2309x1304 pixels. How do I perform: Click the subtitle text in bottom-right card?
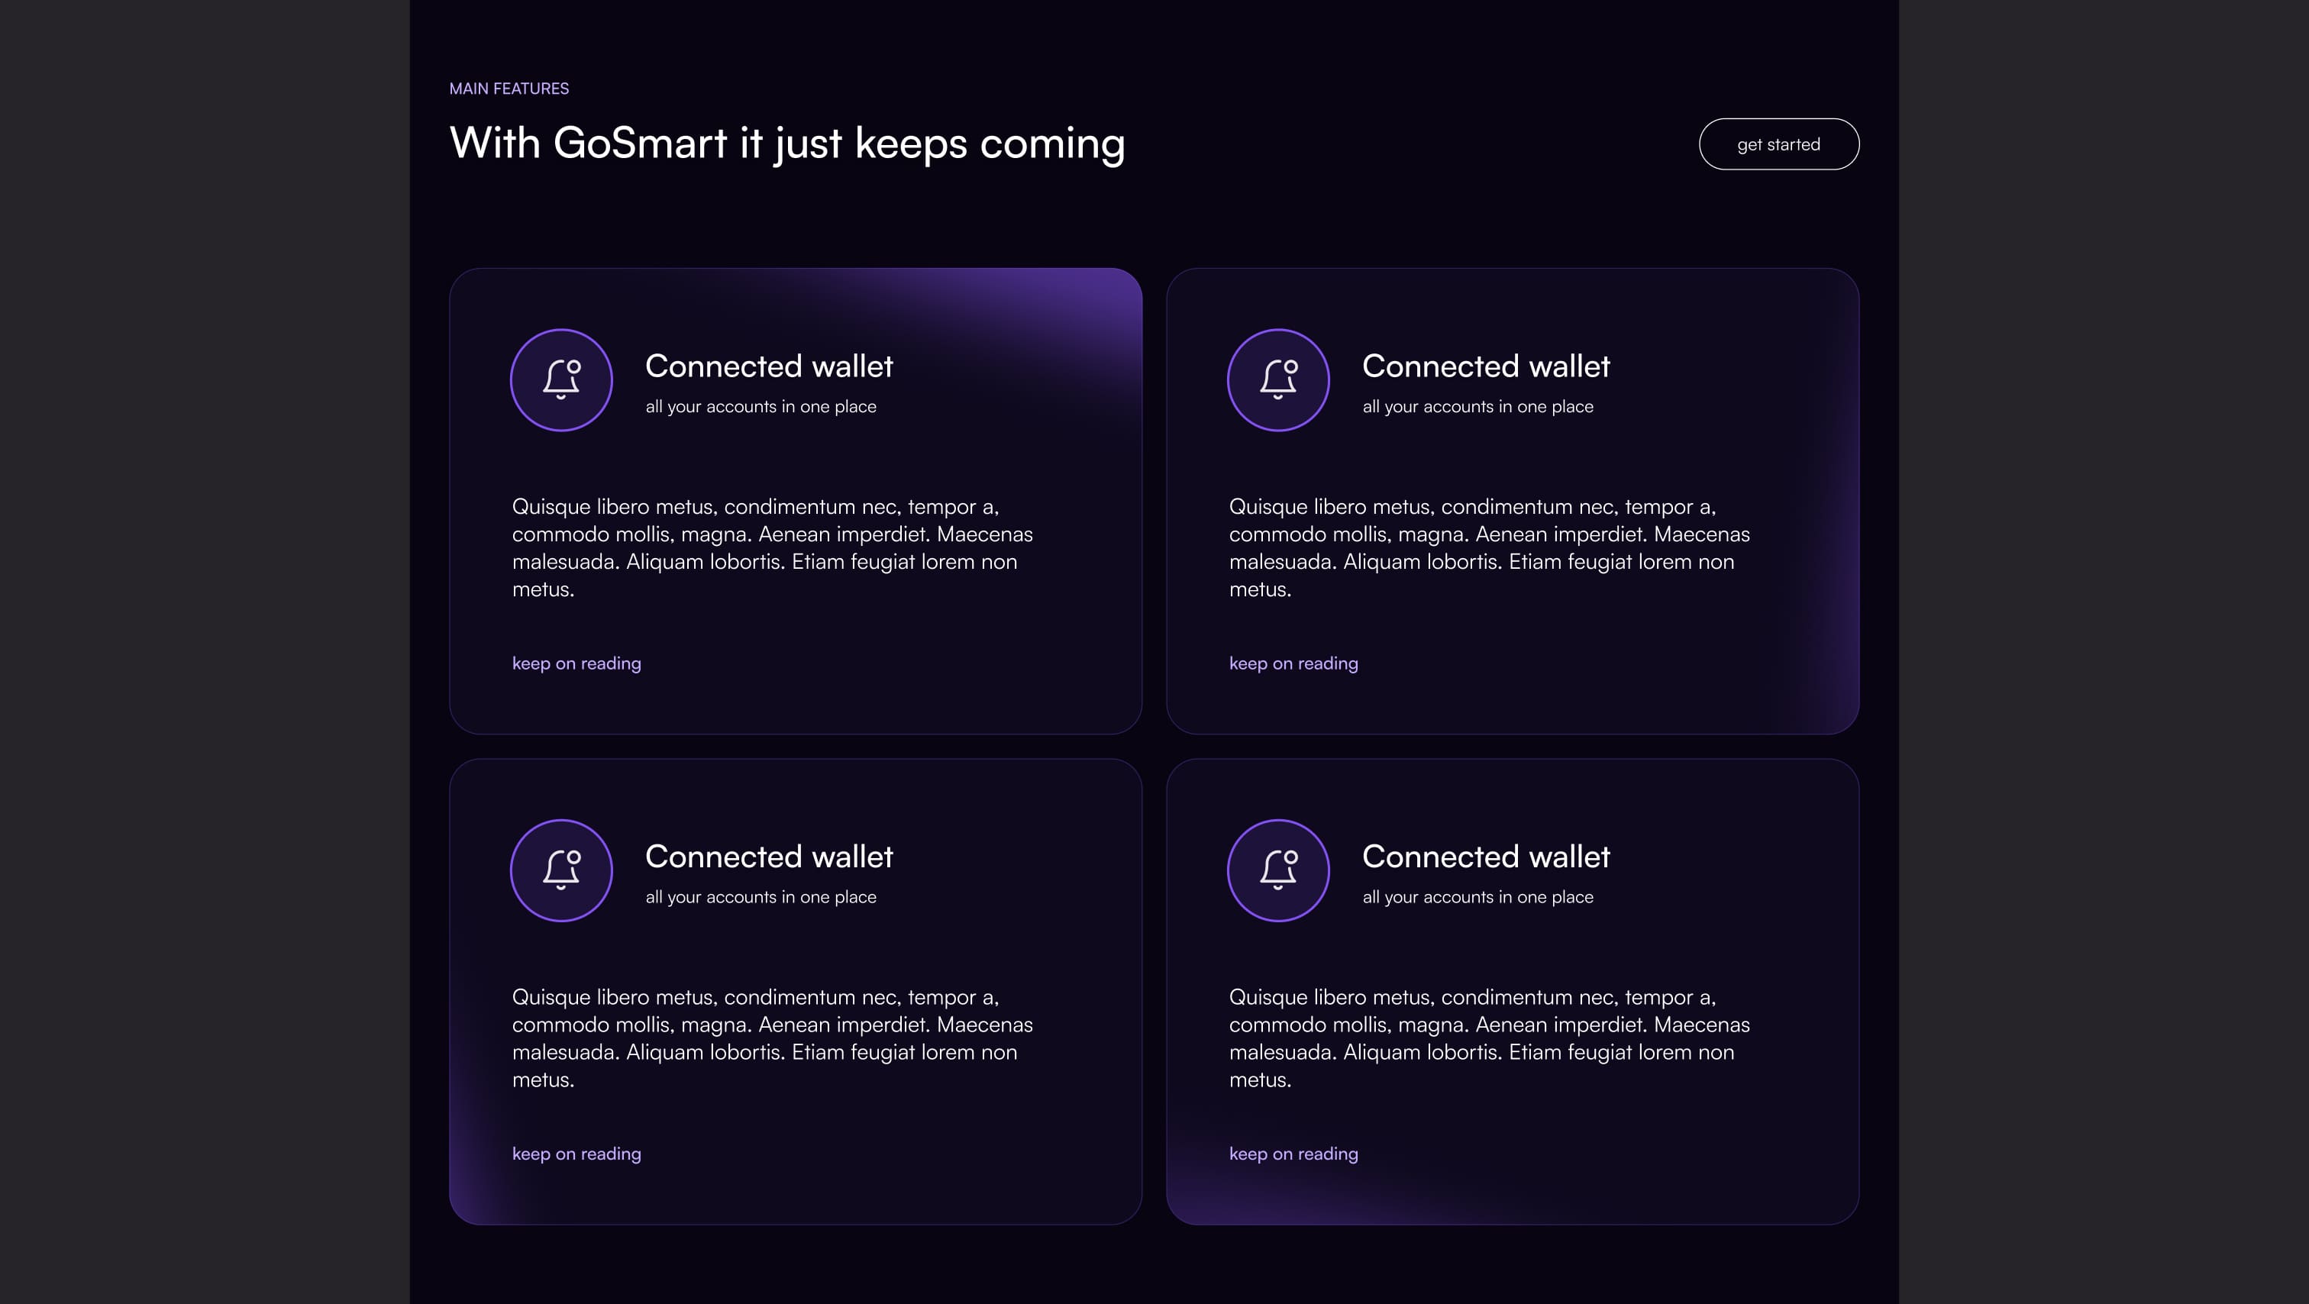click(1478, 897)
